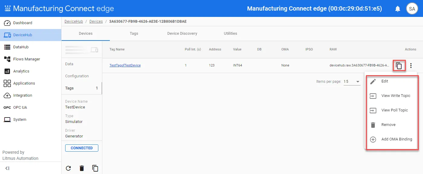Click Manufacturing Connect edge logo title
The height and width of the screenshot is (174, 423).
tap(63, 8)
